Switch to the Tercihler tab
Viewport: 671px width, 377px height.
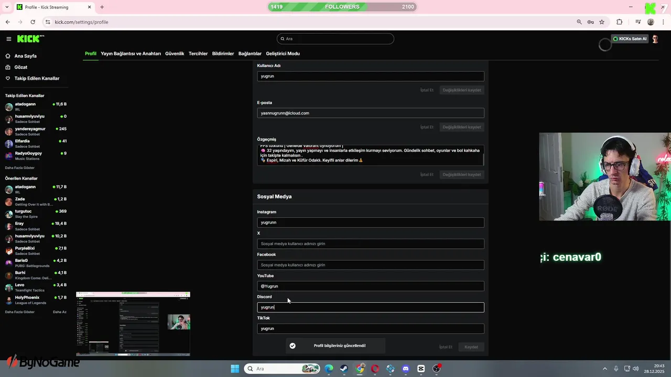(x=198, y=53)
